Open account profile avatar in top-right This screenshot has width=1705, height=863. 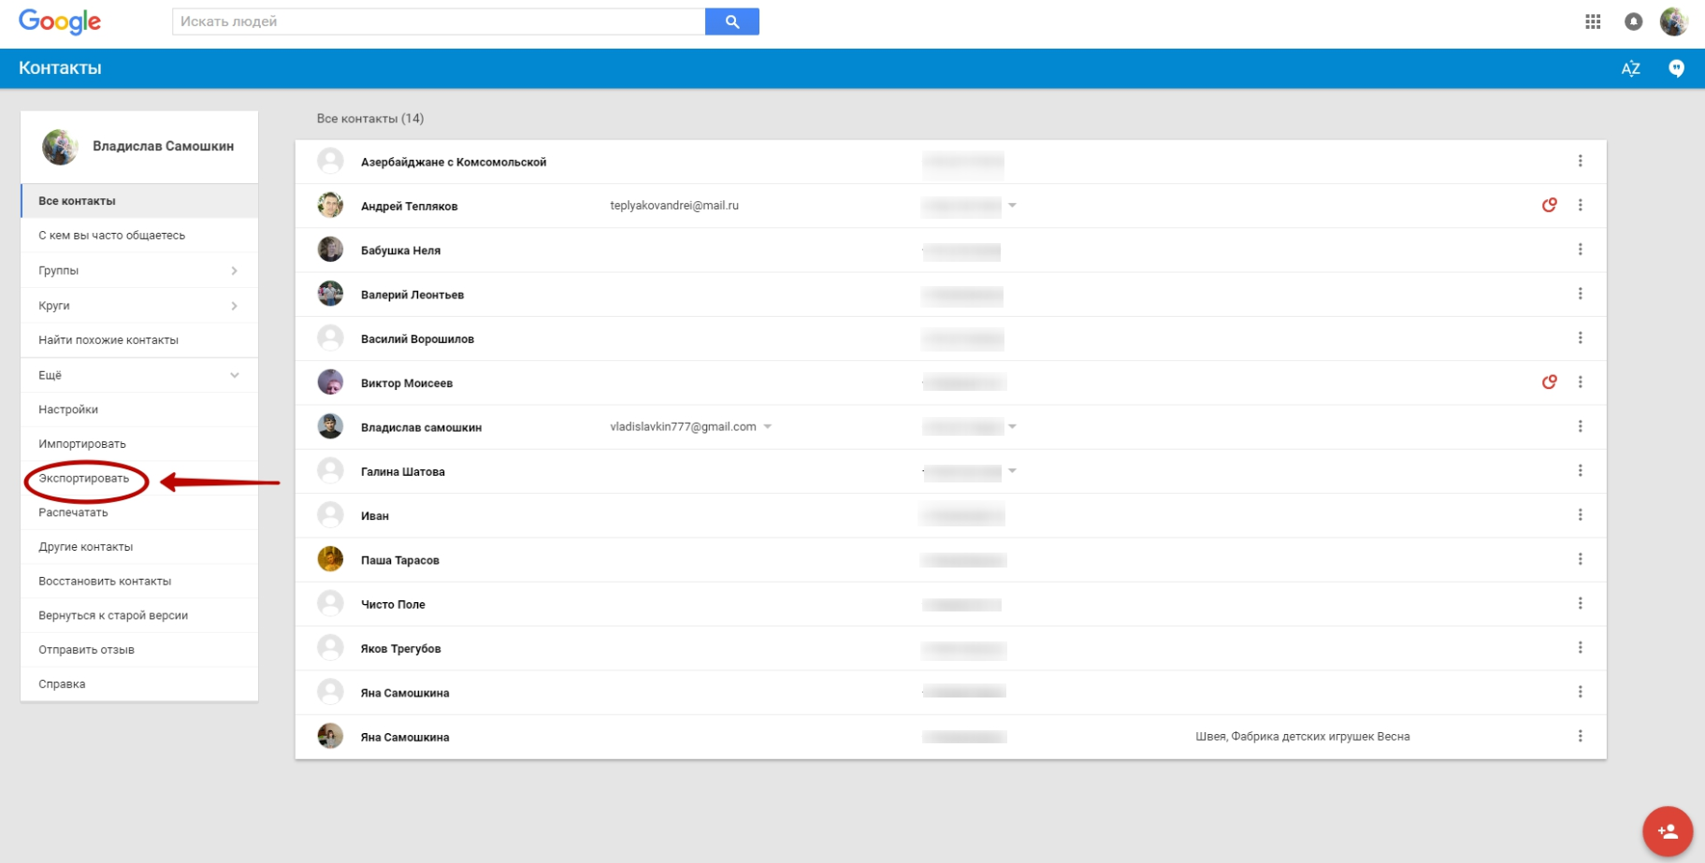pos(1673,22)
